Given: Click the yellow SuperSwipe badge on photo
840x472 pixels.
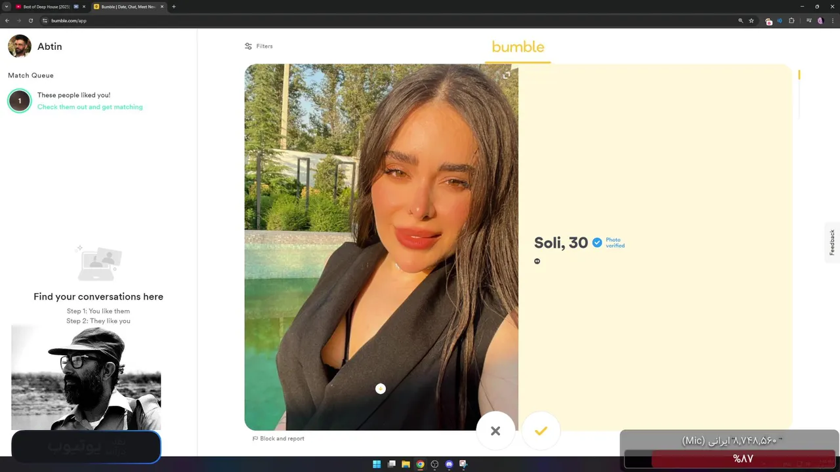Looking at the screenshot, I should pos(381,389).
